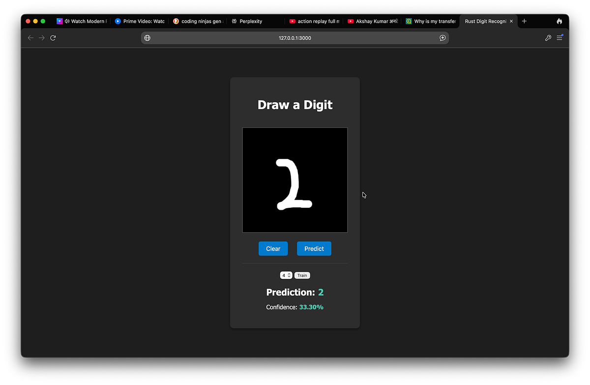Click the forward navigation arrow
This screenshot has height=385, width=590.
tap(42, 37)
